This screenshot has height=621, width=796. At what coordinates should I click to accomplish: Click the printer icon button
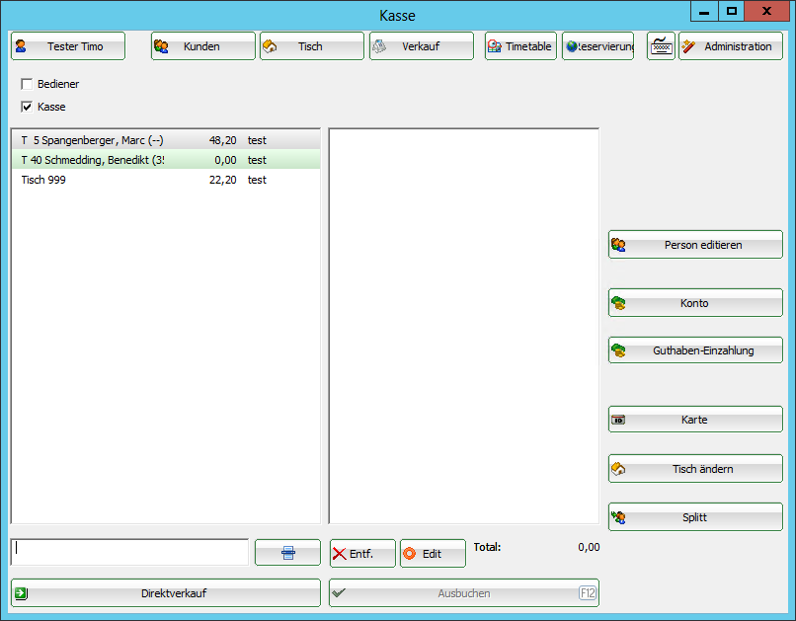coord(287,553)
